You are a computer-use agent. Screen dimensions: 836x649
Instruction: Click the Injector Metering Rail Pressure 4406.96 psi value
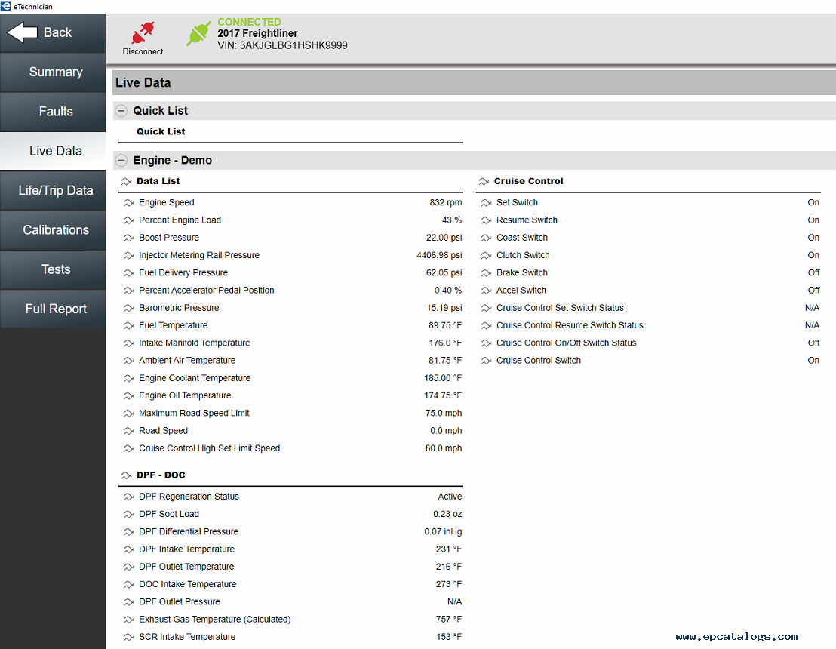click(x=439, y=255)
